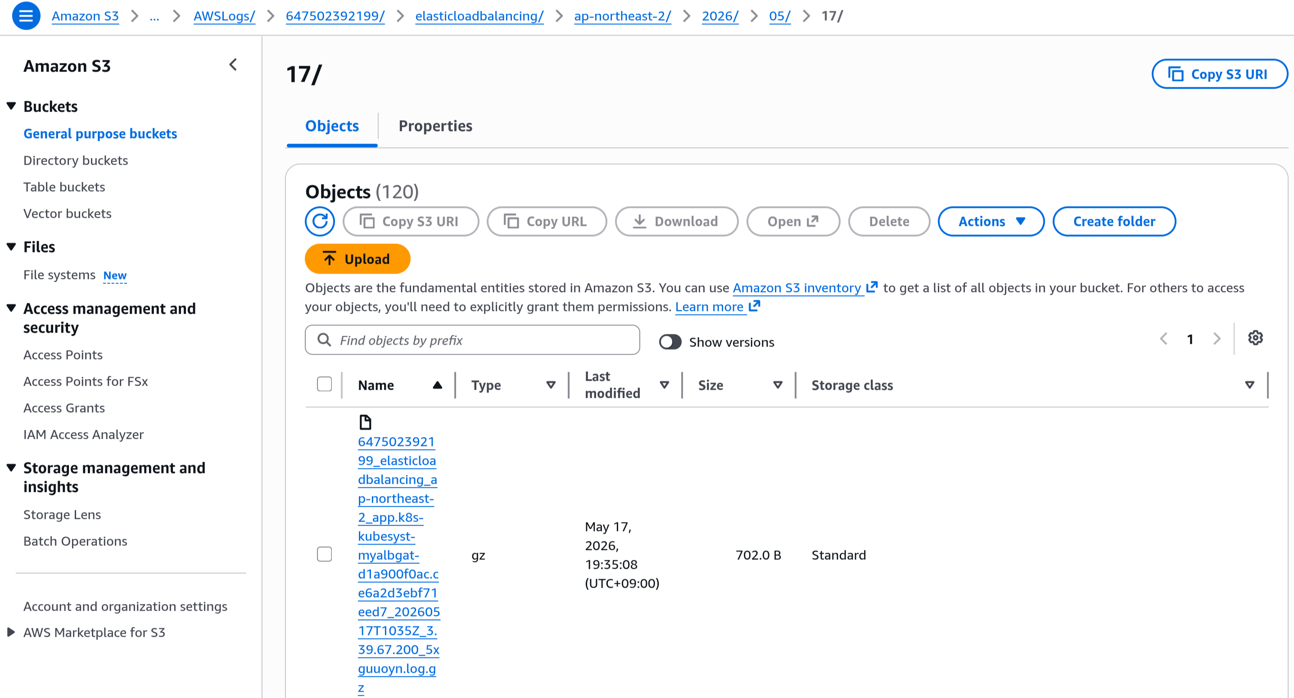1294x698 pixels.
Task: Open Account and organization settings
Action: point(126,607)
